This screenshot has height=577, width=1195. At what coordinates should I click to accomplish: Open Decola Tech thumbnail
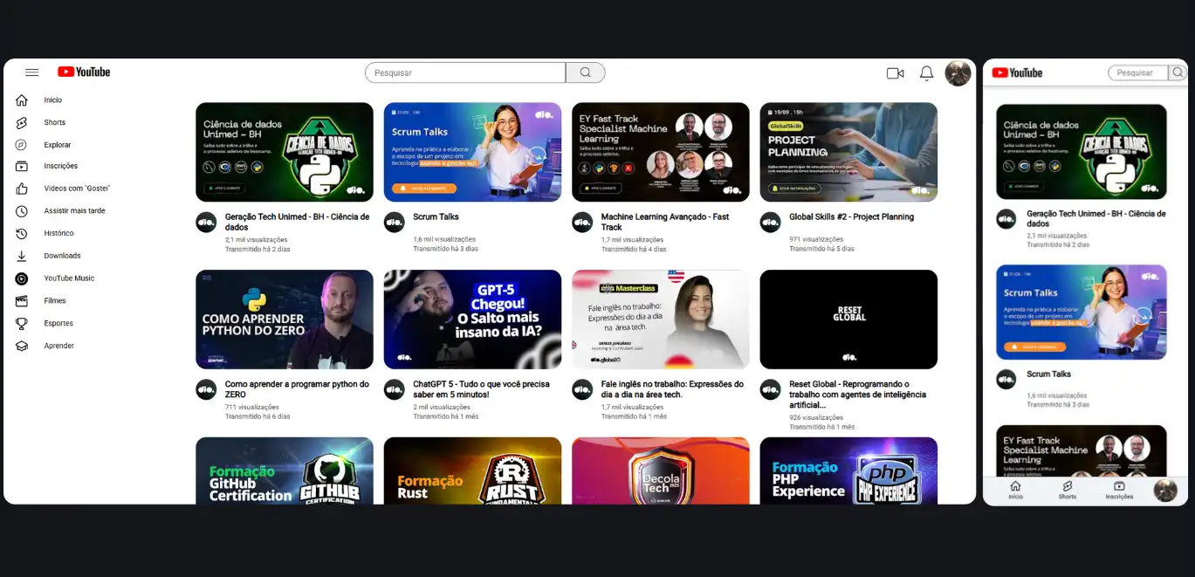(x=661, y=471)
